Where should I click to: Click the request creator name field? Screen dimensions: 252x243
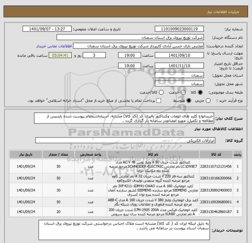(138, 46)
